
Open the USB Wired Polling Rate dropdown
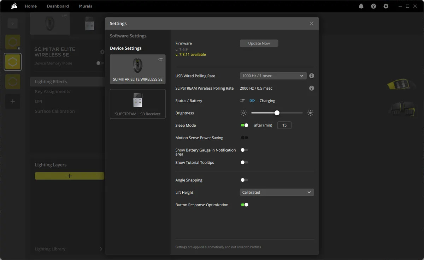pyautogui.click(x=273, y=75)
